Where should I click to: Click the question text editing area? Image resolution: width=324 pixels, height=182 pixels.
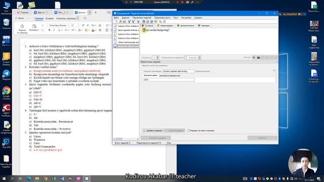[x=209, y=41]
